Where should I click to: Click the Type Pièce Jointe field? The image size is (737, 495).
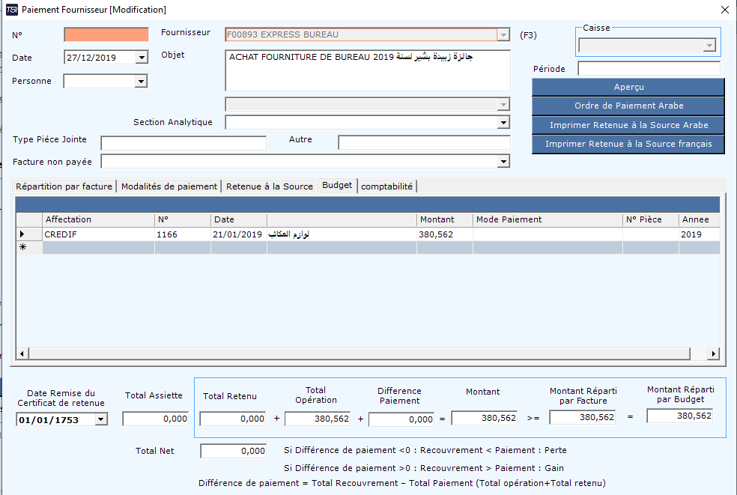pos(184,143)
